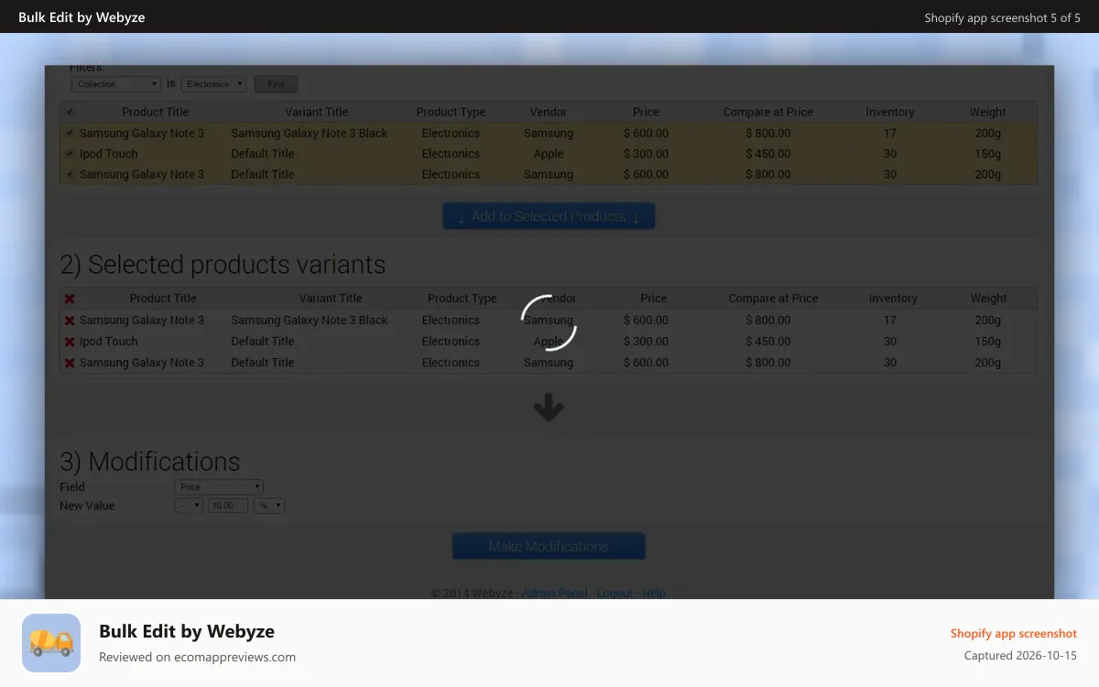Viewport: 1099px width, 687px height.
Task: Click Vendor header in the top table
Action: [x=549, y=112]
